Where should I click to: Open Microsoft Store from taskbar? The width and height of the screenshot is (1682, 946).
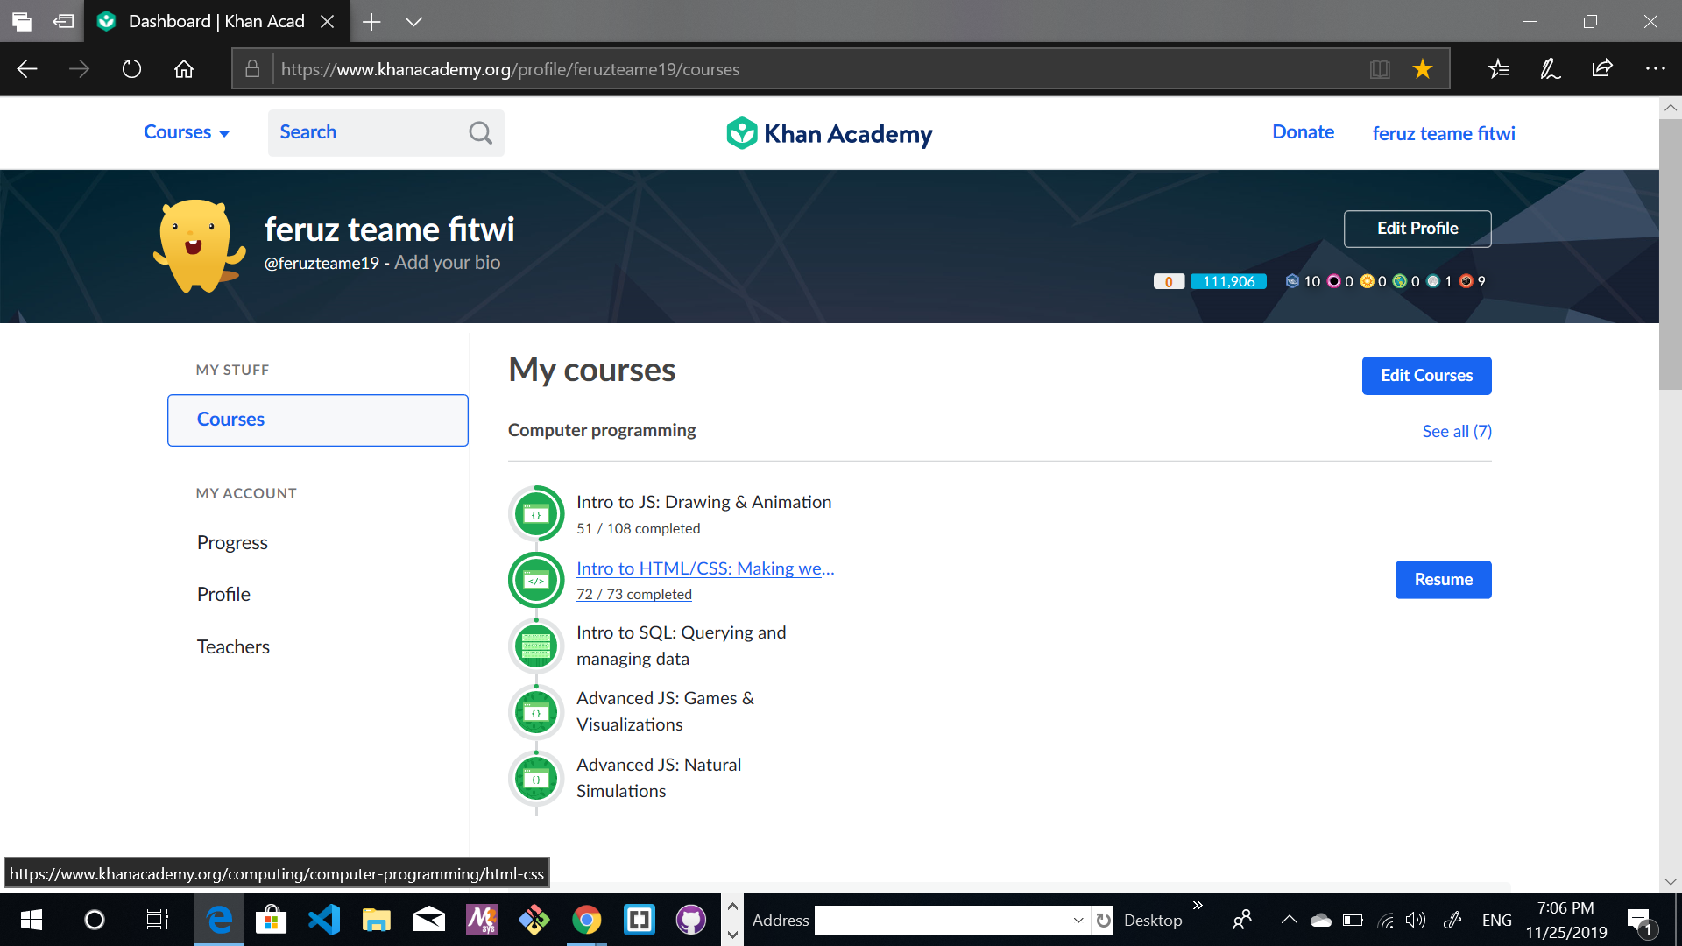(x=272, y=920)
